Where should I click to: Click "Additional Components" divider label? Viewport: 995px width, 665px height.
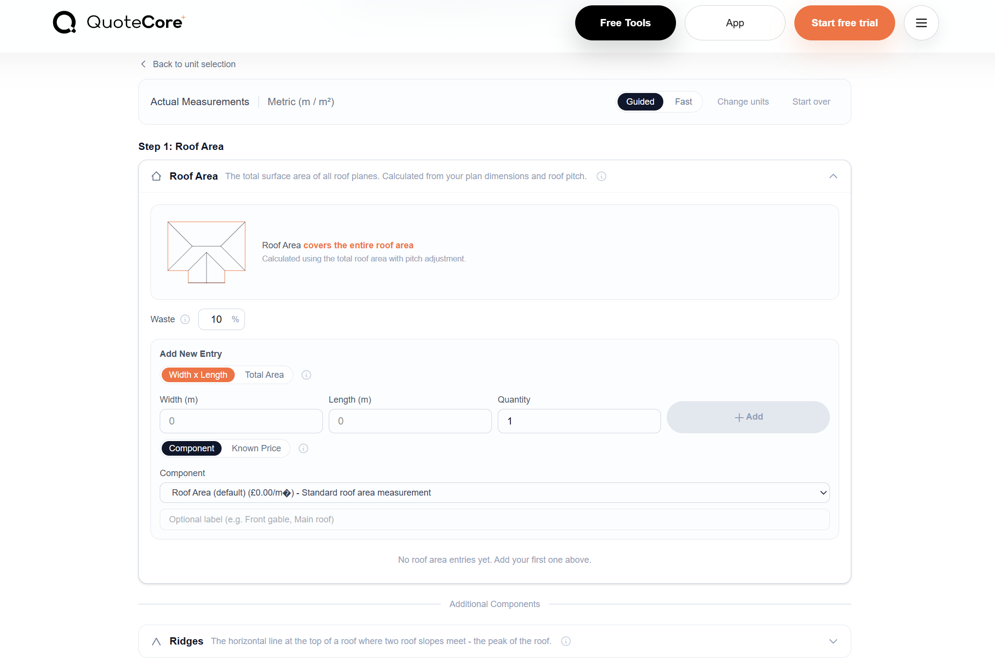[494, 604]
